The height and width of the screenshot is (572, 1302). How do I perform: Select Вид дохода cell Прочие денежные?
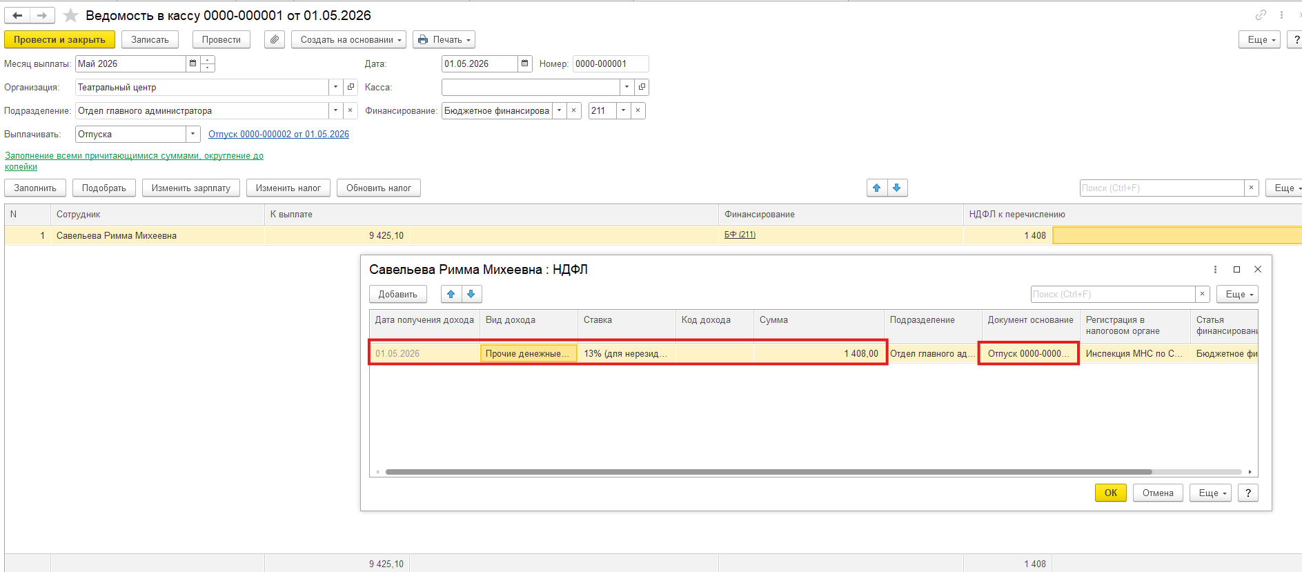click(x=529, y=353)
